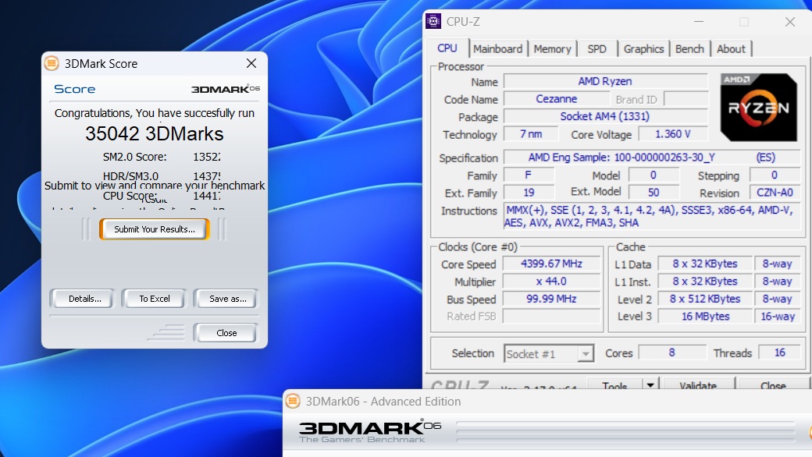
Task: Click the Ext. Family value 19
Action: coord(529,193)
